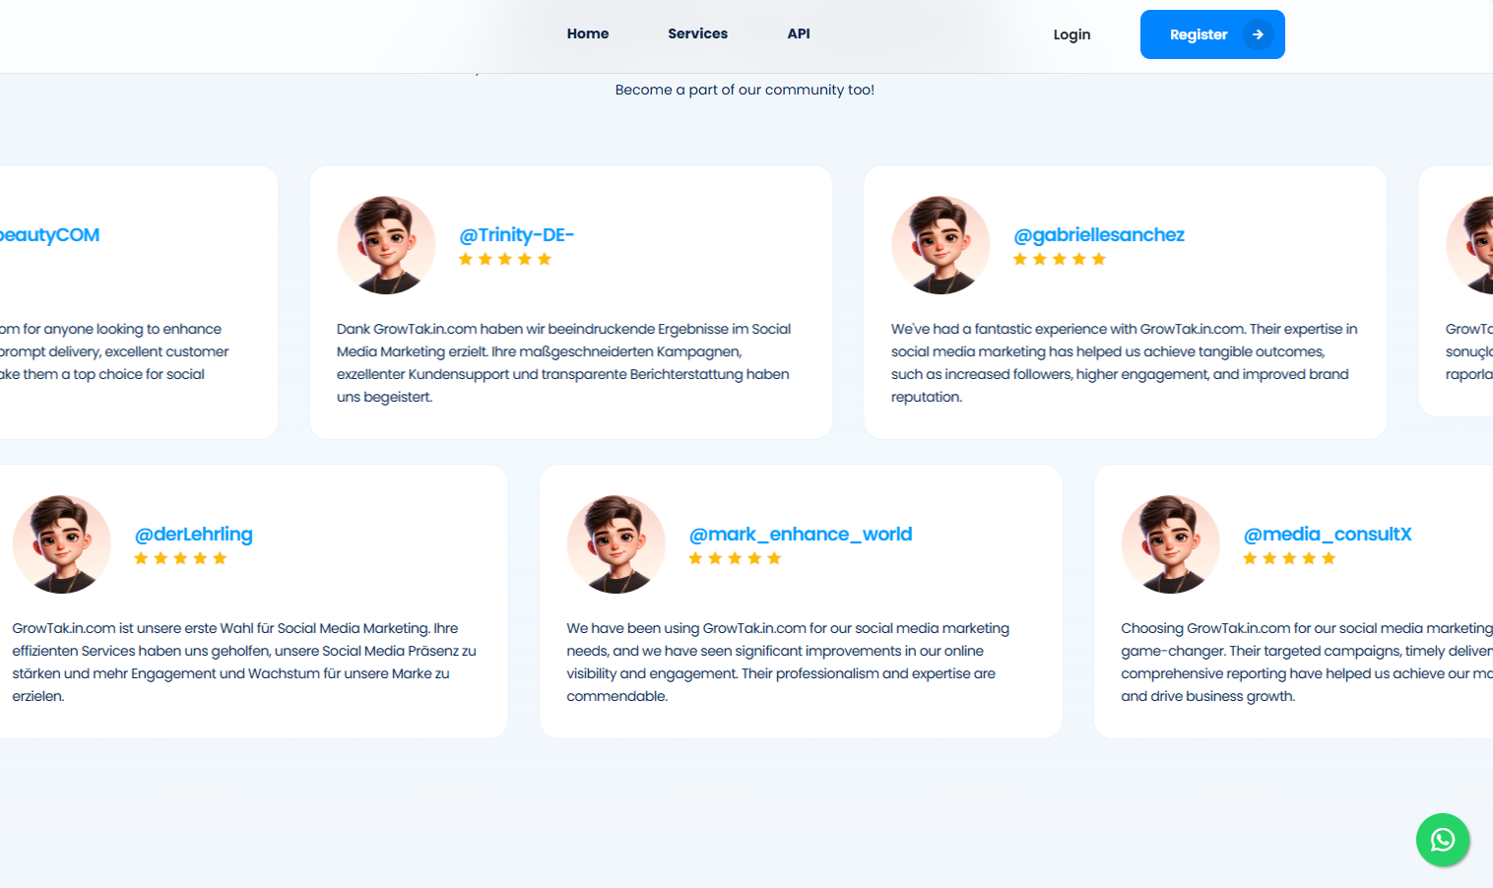Image resolution: width=1493 pixels, height=888 pixels.
Task: Click star rating under @derLehrling
Action: click(x=180, y=558)
